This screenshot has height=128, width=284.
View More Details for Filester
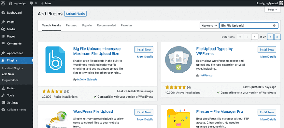[x=268, y=120]
